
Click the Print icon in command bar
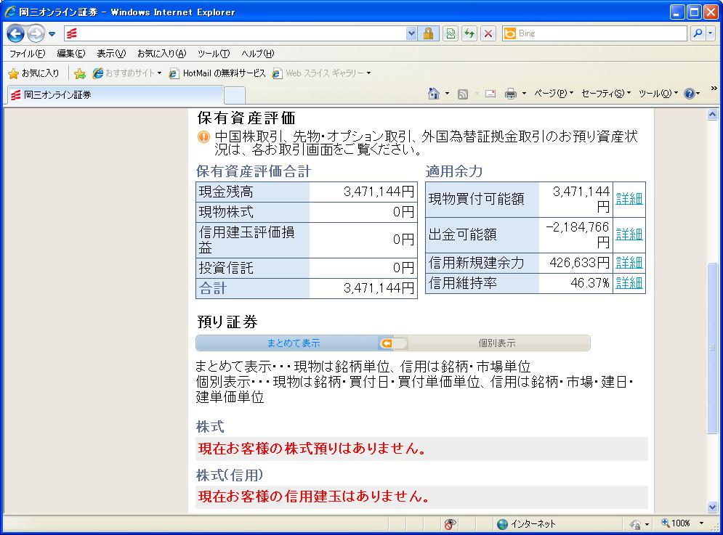511,94
